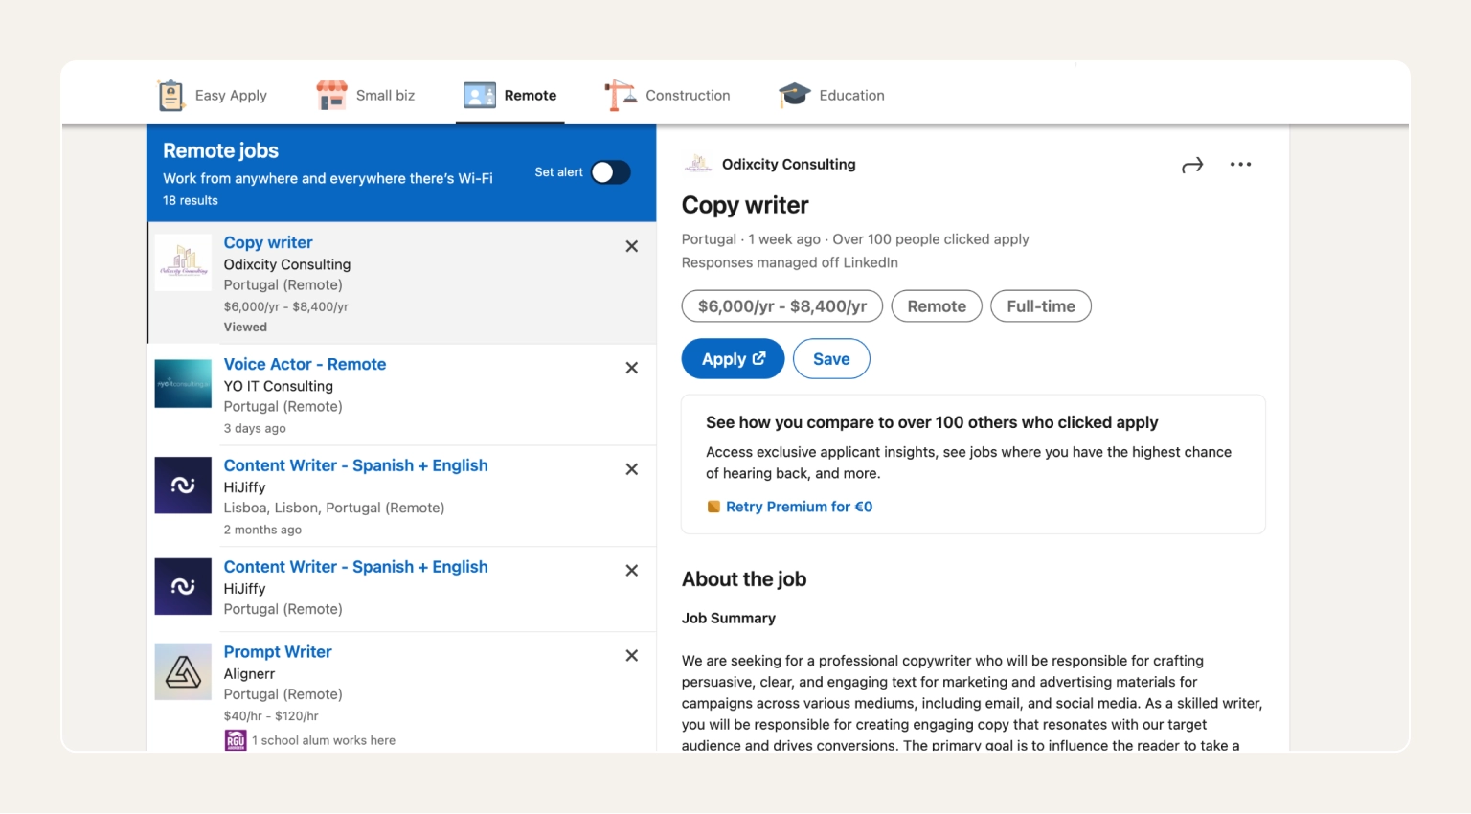Image resolution: width=1471 pixels, height=814 pixels.
Task: Click the Alignerr triangle logo
Action: [183, 672]
